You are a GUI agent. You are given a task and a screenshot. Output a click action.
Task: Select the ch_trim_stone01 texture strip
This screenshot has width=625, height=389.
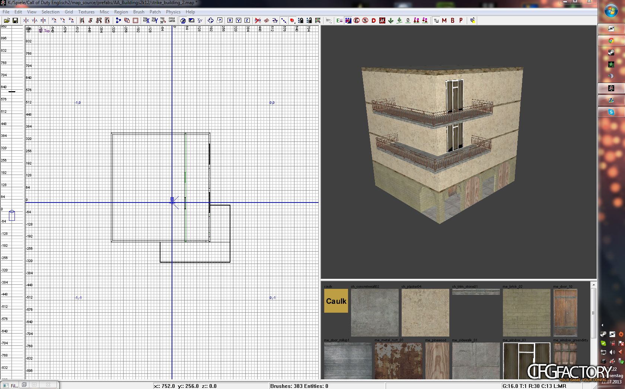(x=476, y=292)
